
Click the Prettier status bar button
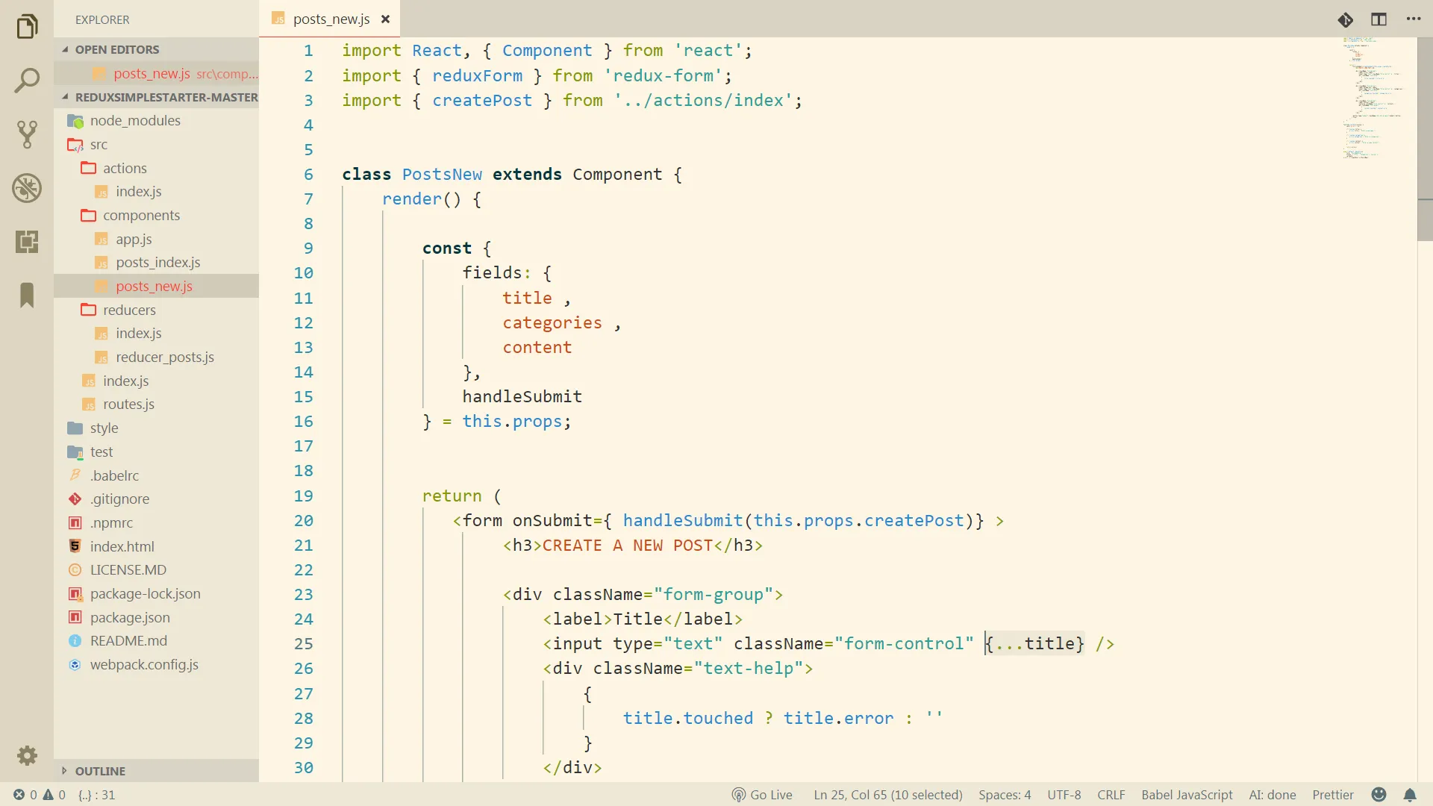1332,795
